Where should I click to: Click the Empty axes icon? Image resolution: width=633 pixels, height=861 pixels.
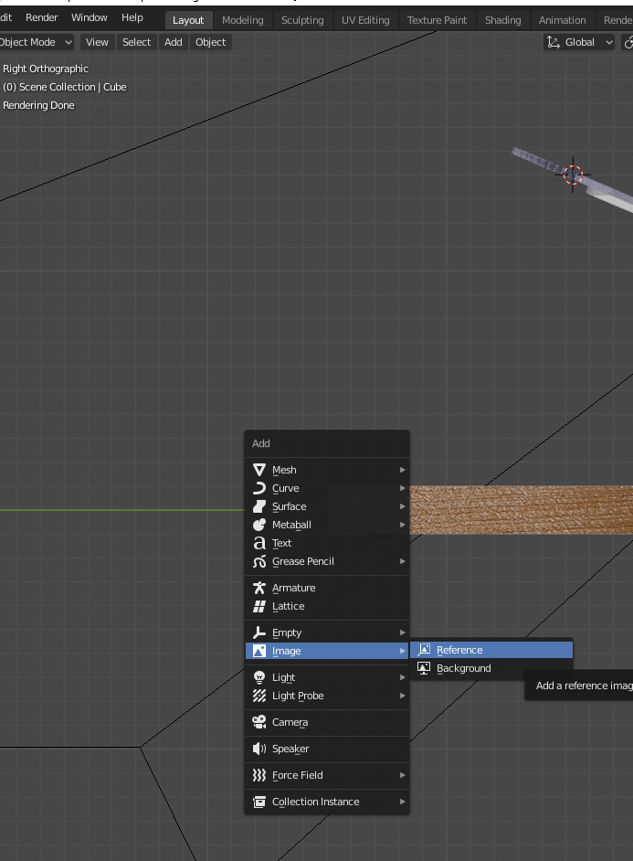pyautogui.click(x=259, y=632)
